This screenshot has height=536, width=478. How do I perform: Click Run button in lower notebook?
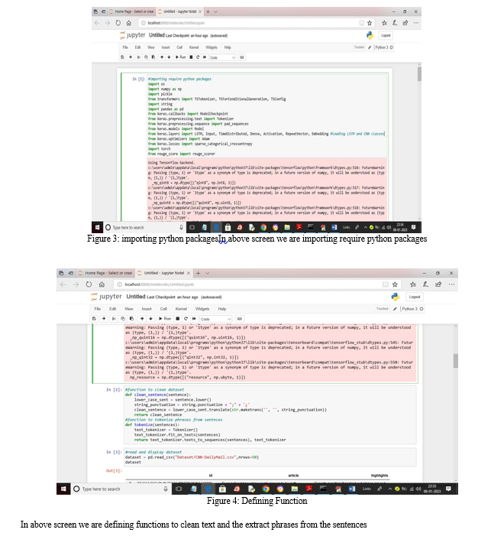click(165, 319)
